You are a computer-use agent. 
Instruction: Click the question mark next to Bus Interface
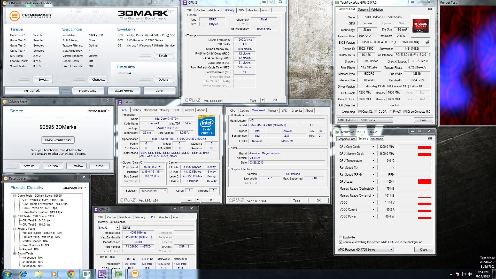click(x=430, y=55)
